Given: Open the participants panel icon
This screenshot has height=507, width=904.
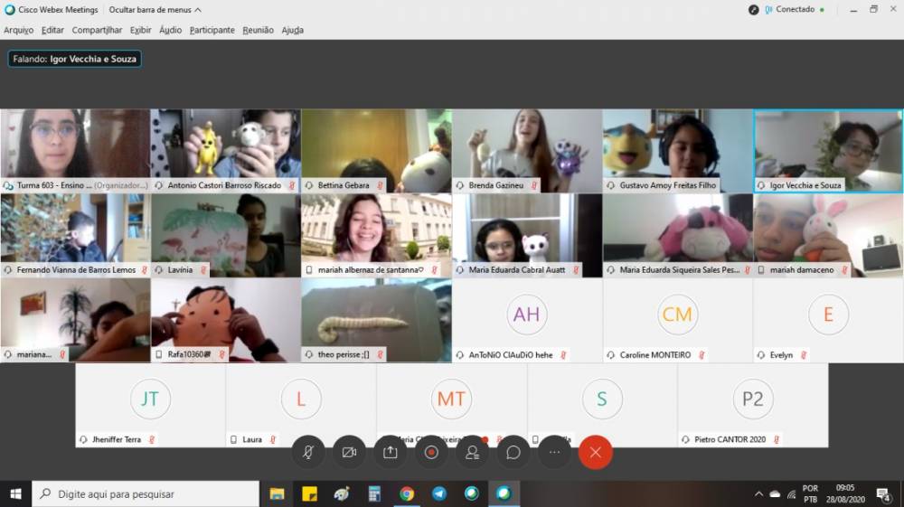Looking at the screenshot, I should tap(472, 453).
